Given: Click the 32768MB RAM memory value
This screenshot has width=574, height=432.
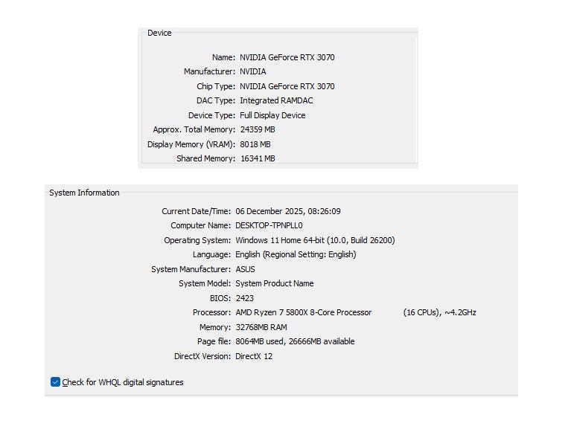Looking at the screenshot, I should tap(261, 327).
